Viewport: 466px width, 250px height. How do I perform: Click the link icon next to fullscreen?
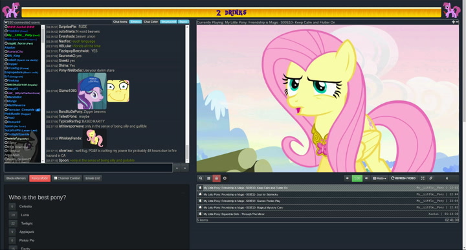[430, 178]
